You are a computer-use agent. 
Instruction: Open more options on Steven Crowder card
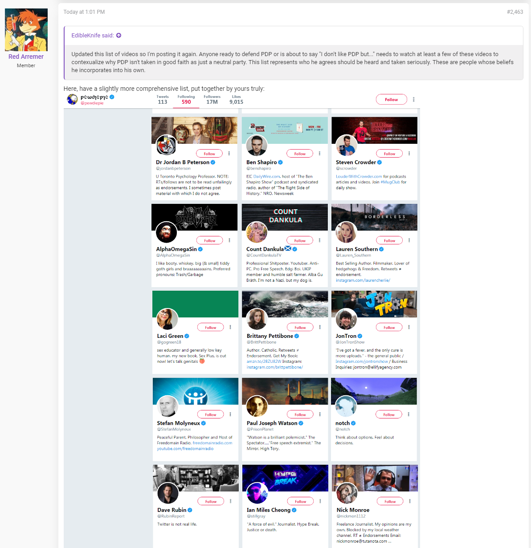409,154
